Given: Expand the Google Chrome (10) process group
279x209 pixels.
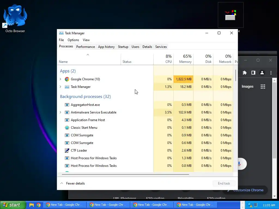Looking at the screenshot, I should coord(60,79).
